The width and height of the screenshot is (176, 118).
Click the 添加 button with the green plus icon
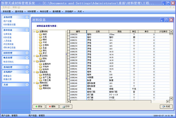click(x=39, y=106)
